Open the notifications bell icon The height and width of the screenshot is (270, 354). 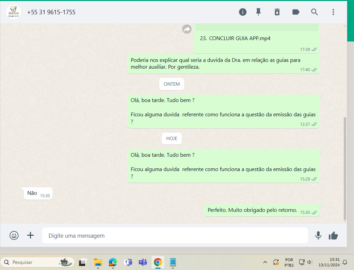coord(345,262)
